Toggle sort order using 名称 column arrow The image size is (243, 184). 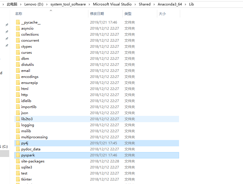pyautogui.click(x=50, y=11)
